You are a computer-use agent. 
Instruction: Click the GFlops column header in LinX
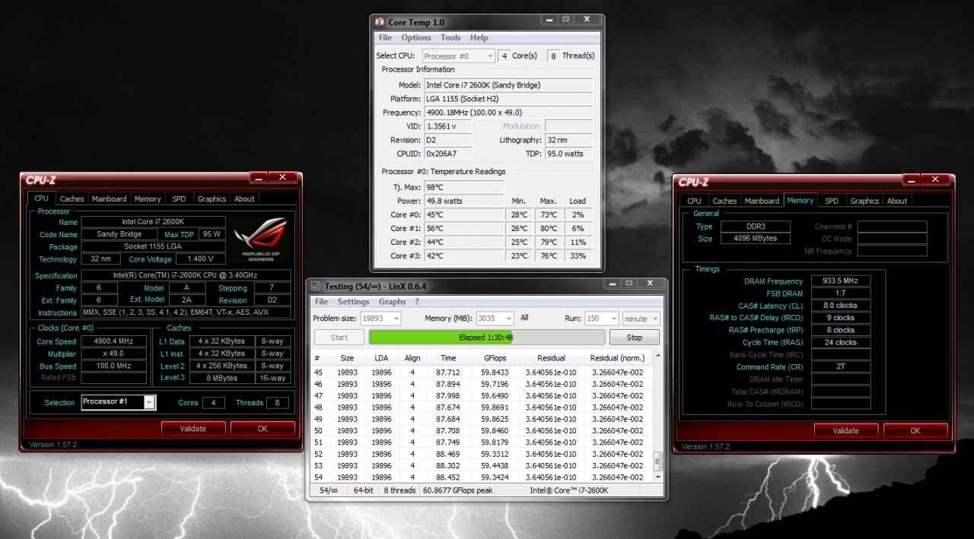[x=495, y=358]
